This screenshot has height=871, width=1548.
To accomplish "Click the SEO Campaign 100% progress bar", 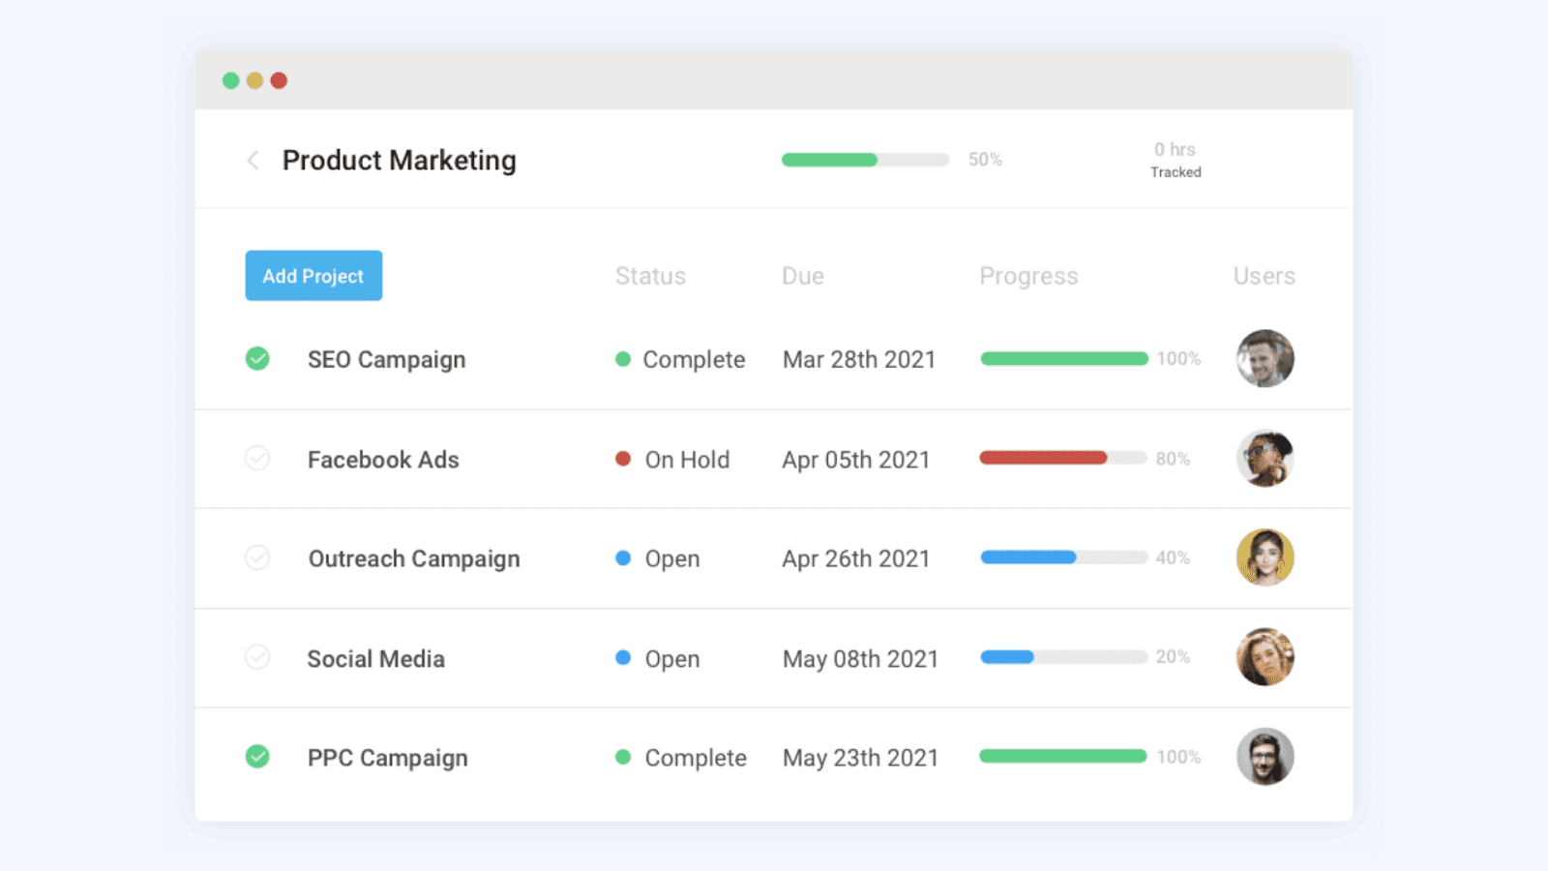I will [1064, 359].
